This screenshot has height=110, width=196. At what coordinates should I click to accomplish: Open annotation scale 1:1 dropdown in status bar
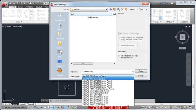[160, 107]
